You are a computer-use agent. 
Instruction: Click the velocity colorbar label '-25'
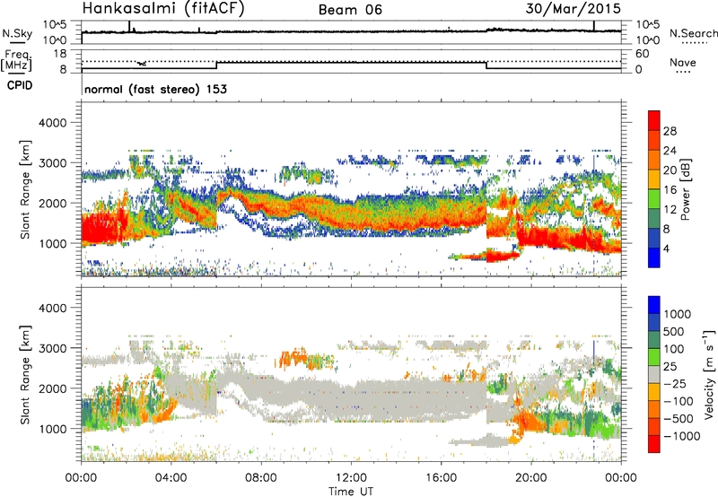pyautogui.click(x=676, y=383)
